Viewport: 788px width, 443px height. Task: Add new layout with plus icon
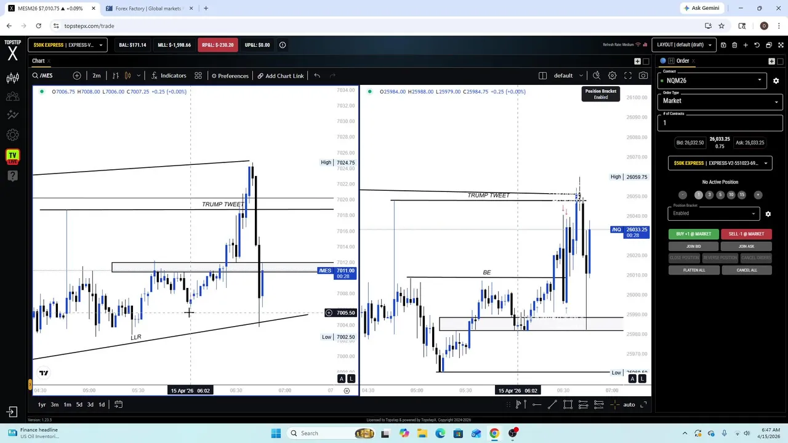[746, 45]
